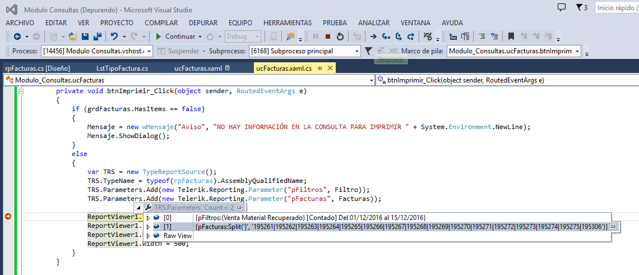Expand the [1] parameter entry
The height and width of the screenshot is (275, 639).
[x=149, y=226]
